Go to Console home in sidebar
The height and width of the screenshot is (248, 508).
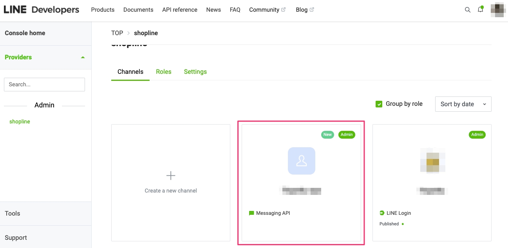pos(25,33)
